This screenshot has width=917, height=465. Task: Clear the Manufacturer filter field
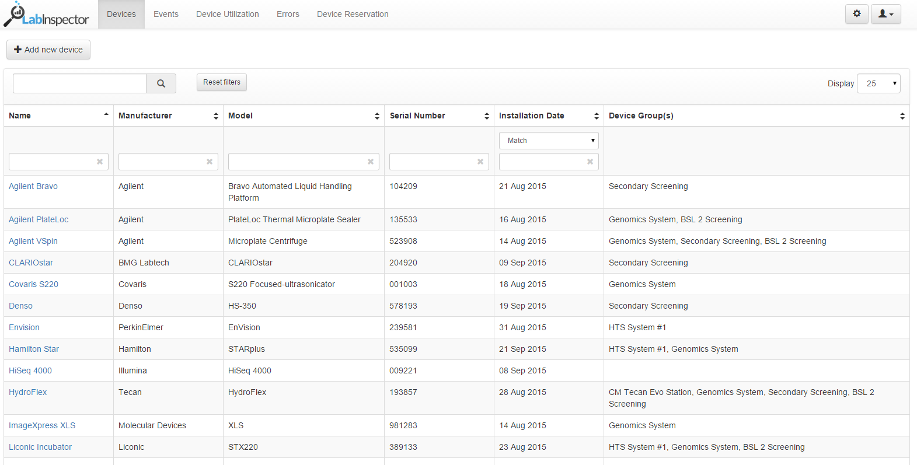click(210, 162)
